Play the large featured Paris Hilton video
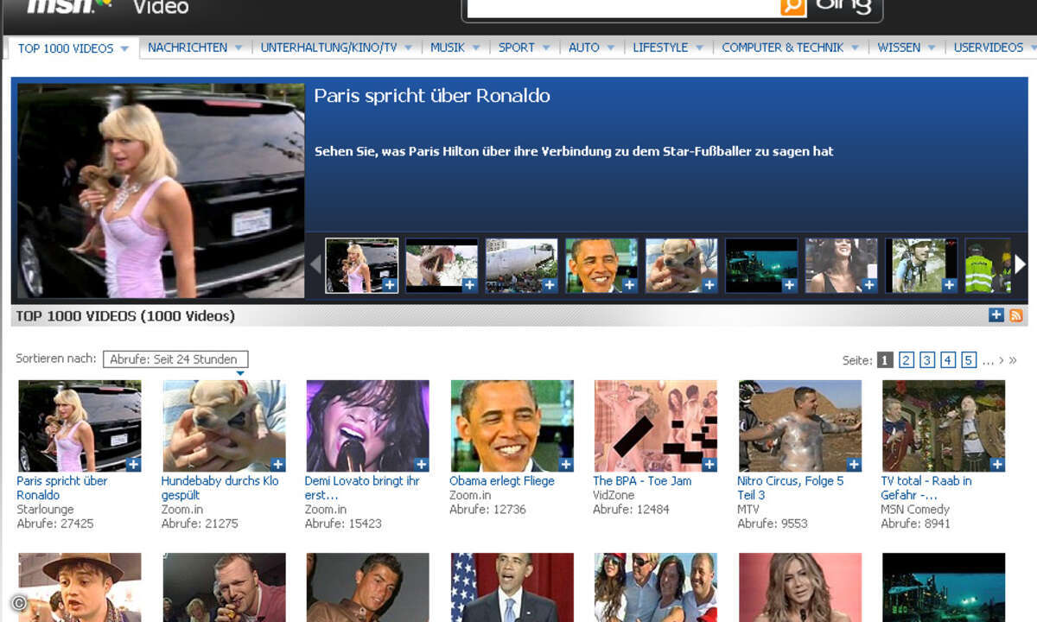1037x622 pixels. 161,191
